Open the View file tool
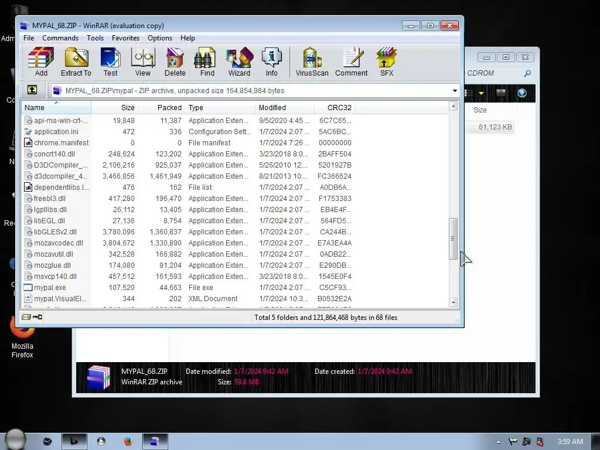This screenshot has height=450, width=600. (143, 62)
